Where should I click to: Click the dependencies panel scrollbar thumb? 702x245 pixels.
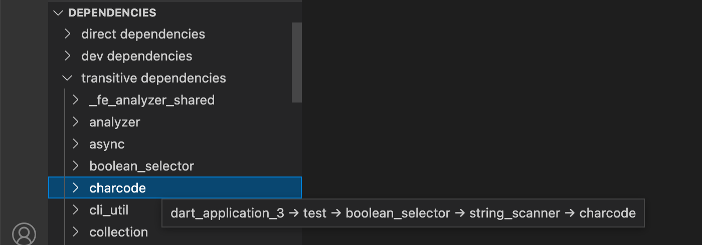click(297, 62)
